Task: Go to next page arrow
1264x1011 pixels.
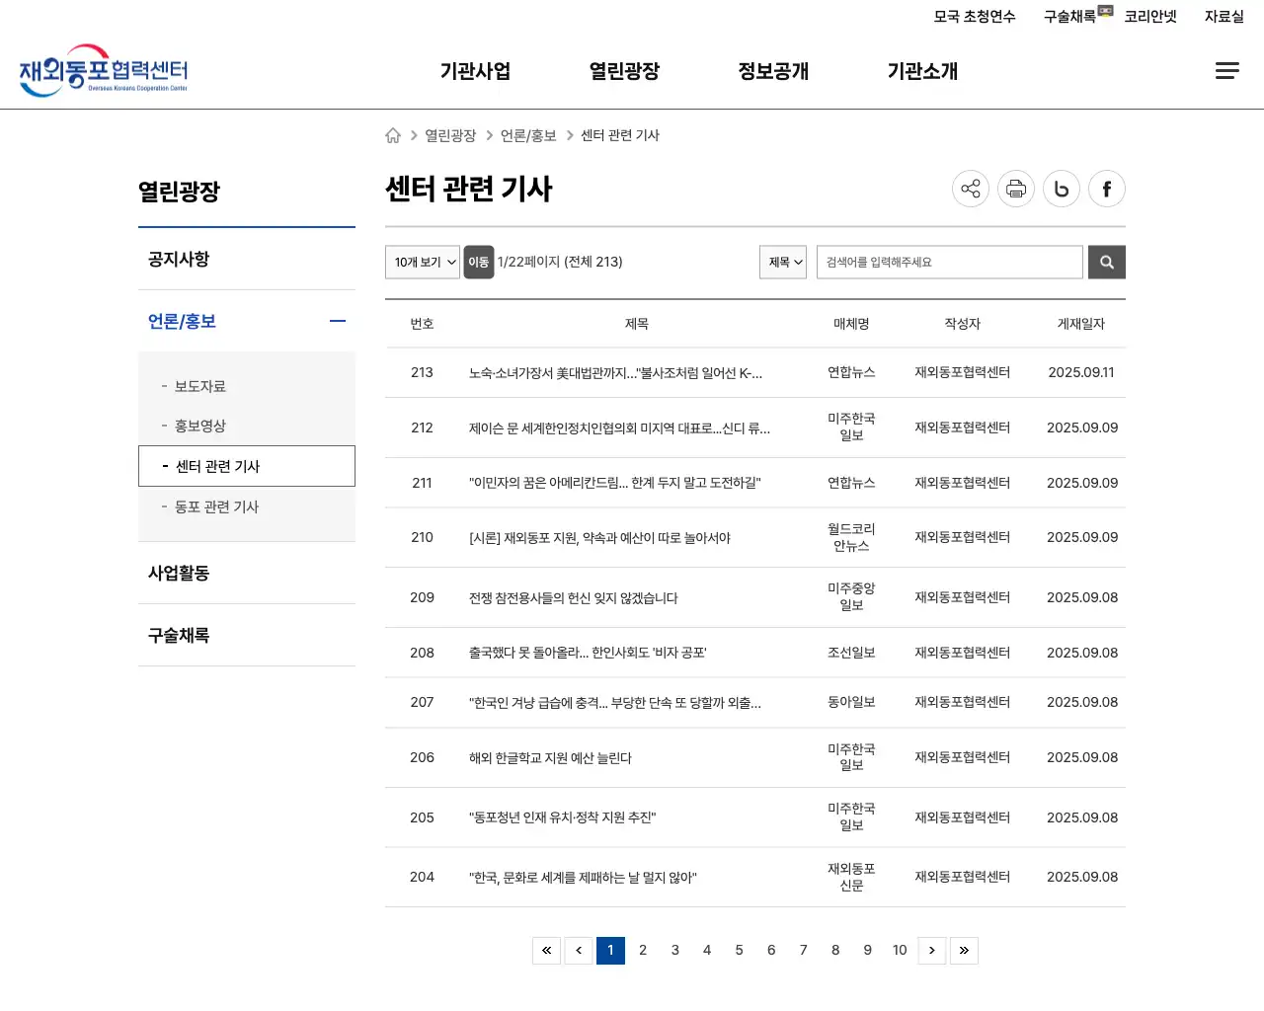Action: (x=932, y=950)
